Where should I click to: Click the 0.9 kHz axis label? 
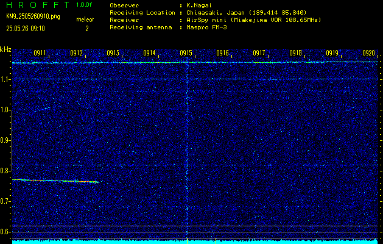click(x=5, y=140)
